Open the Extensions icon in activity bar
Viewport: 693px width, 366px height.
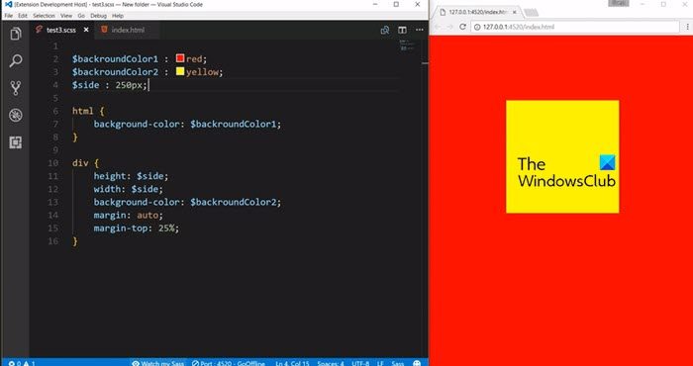tap(16, 142)
